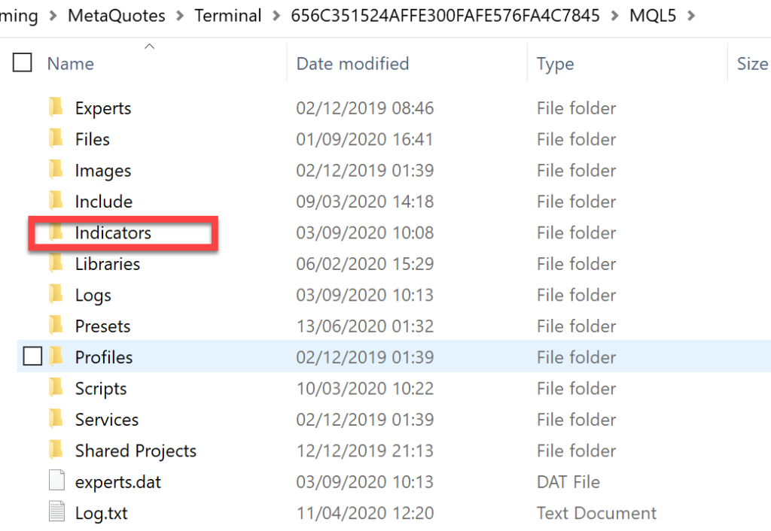
Task: Sort by the Type column header
Action: 555,64
